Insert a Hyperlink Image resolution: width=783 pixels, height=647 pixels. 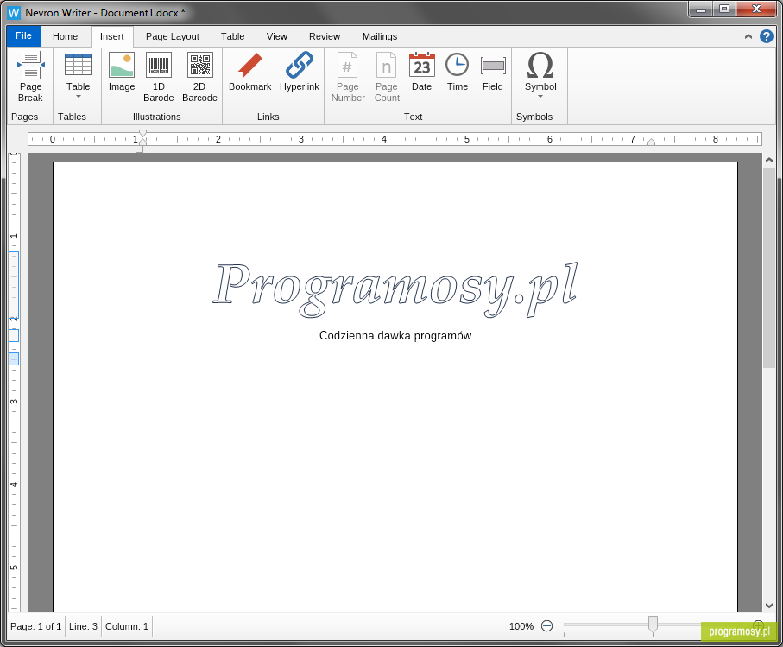[299, 72]
